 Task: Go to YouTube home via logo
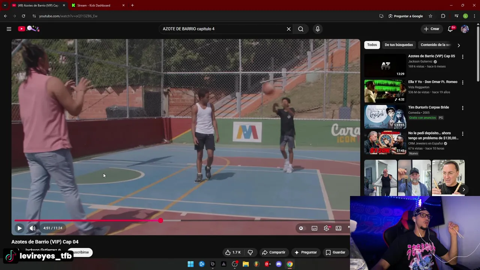click(28, 28)
